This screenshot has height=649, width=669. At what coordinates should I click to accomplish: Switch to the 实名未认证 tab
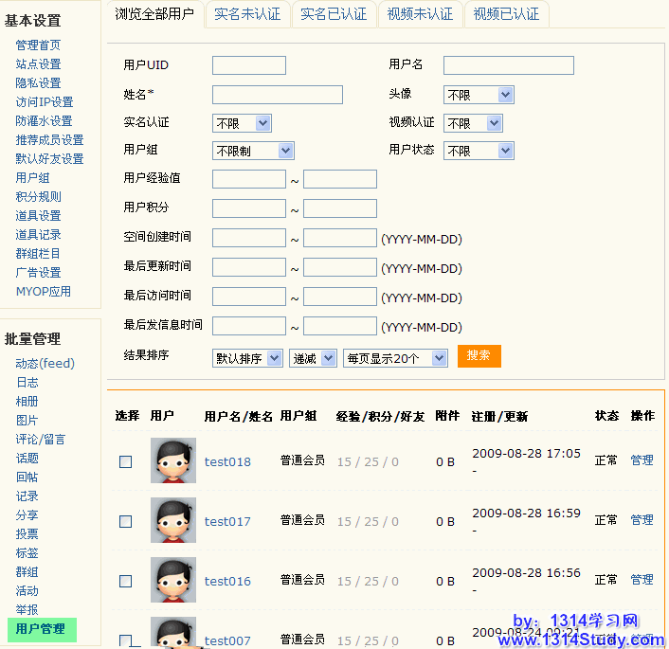247,14
